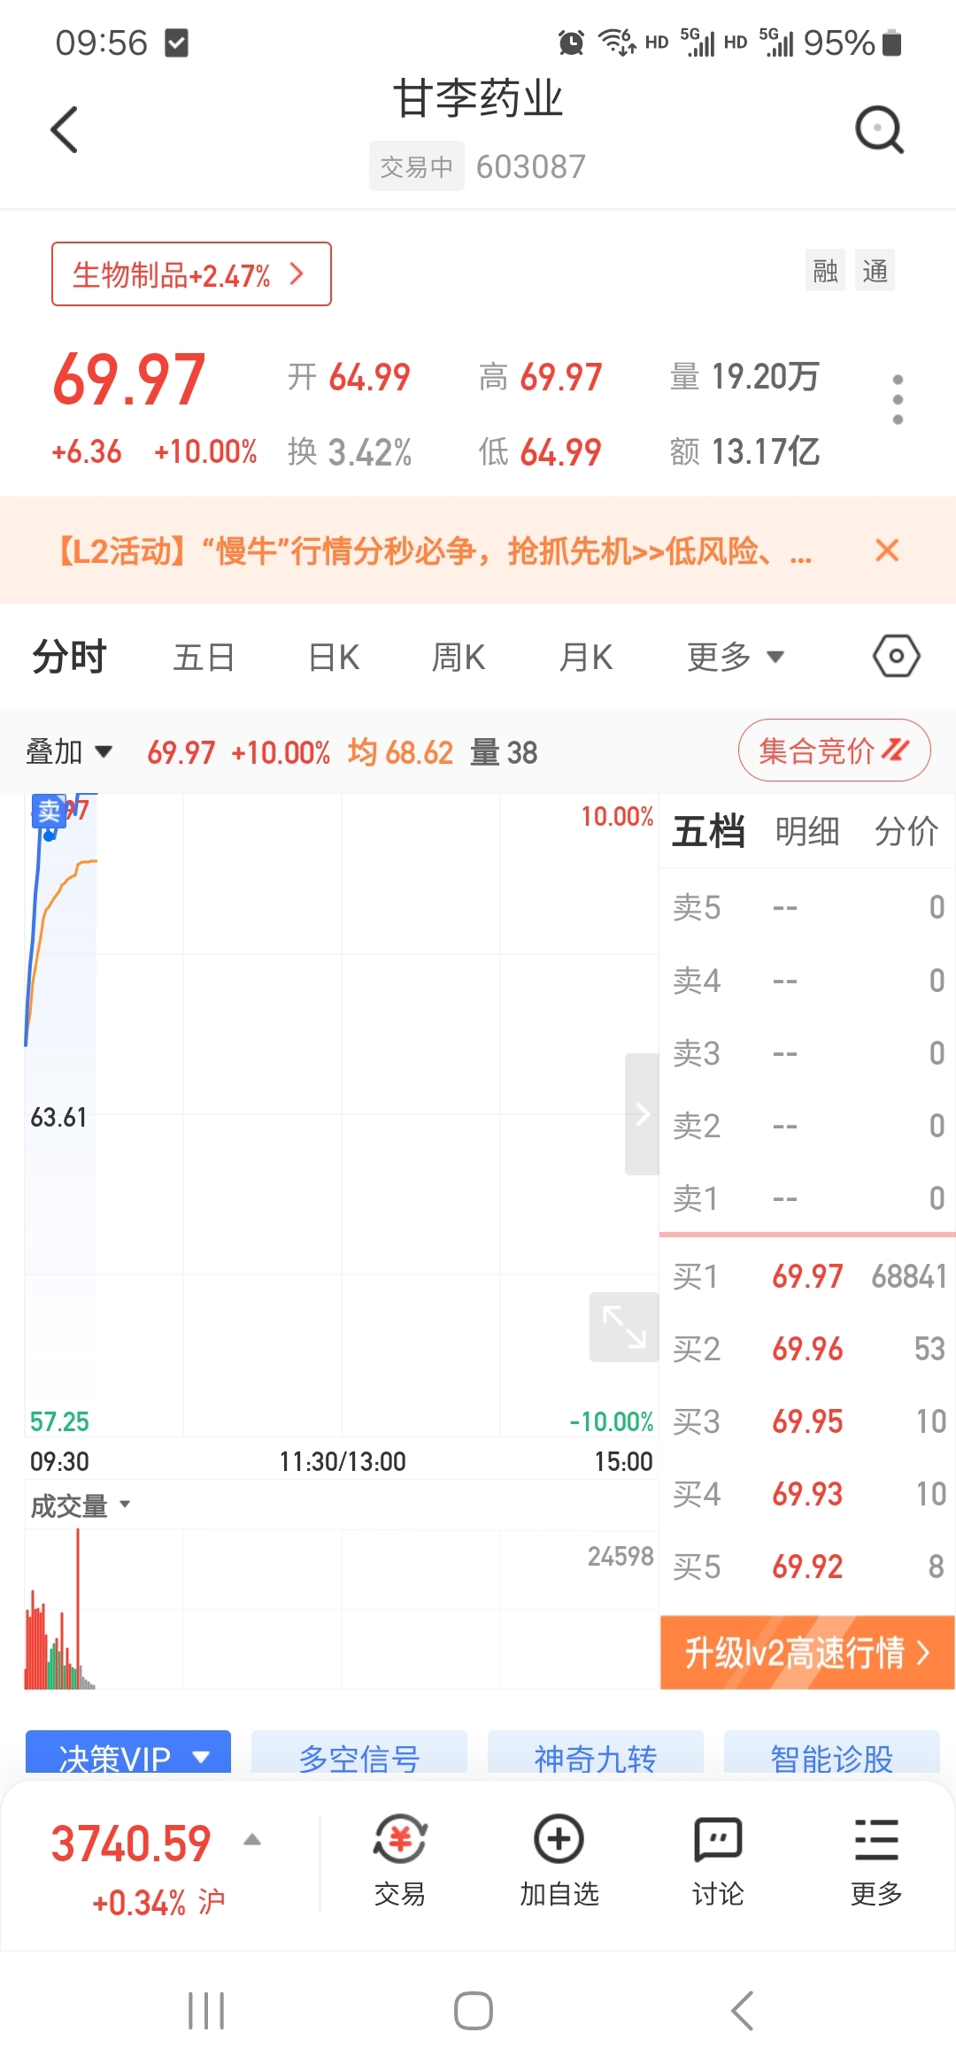Viewport: 956px width, 2071px height.
Task: Open 神奇九转 indicator tab
Action: 596,1754
